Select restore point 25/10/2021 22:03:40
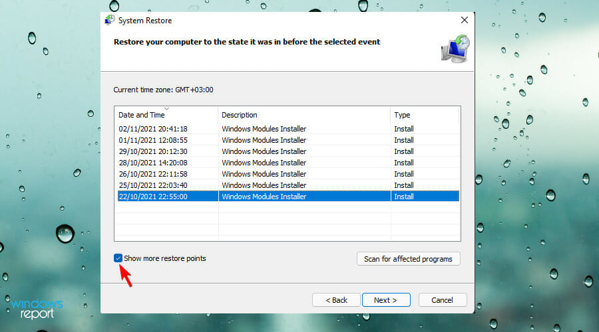 [x=288, y=185]
